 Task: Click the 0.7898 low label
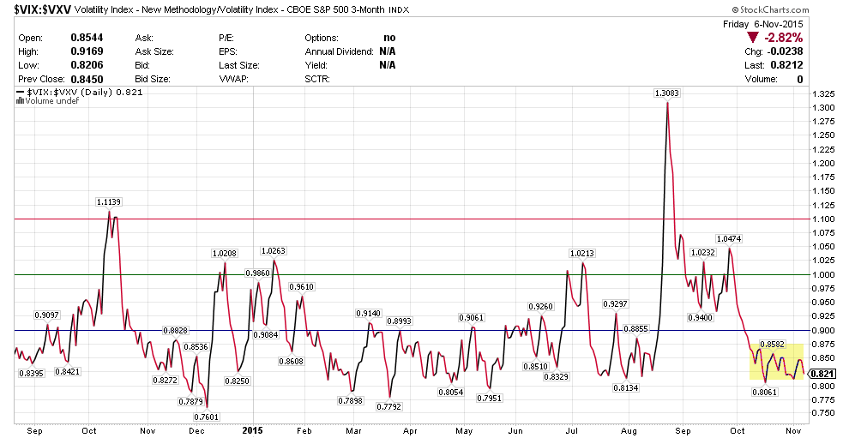coord(351,400)
